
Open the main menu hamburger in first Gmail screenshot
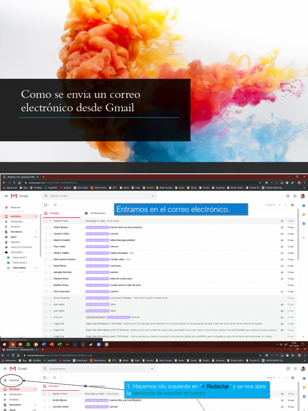coord(6,196)
